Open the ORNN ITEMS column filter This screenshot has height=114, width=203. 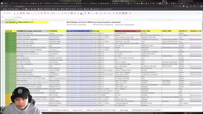178,31
